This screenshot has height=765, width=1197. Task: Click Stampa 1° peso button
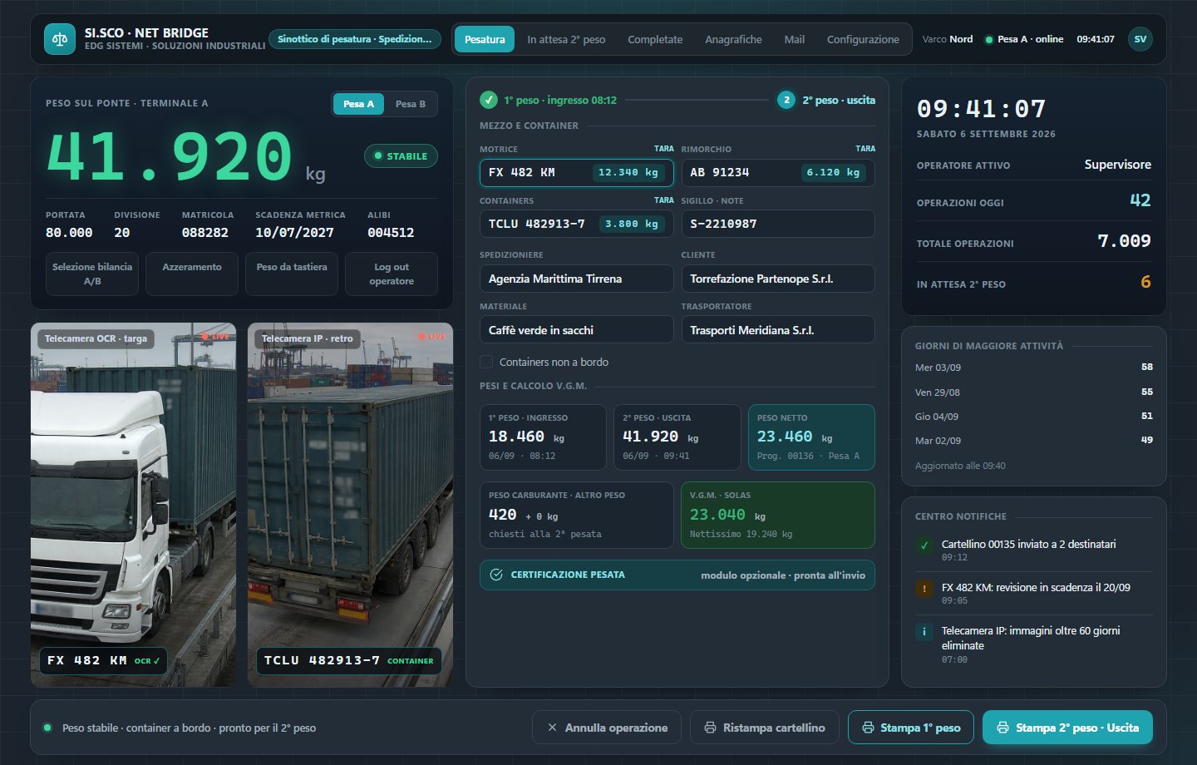click(x=911, y=728)
